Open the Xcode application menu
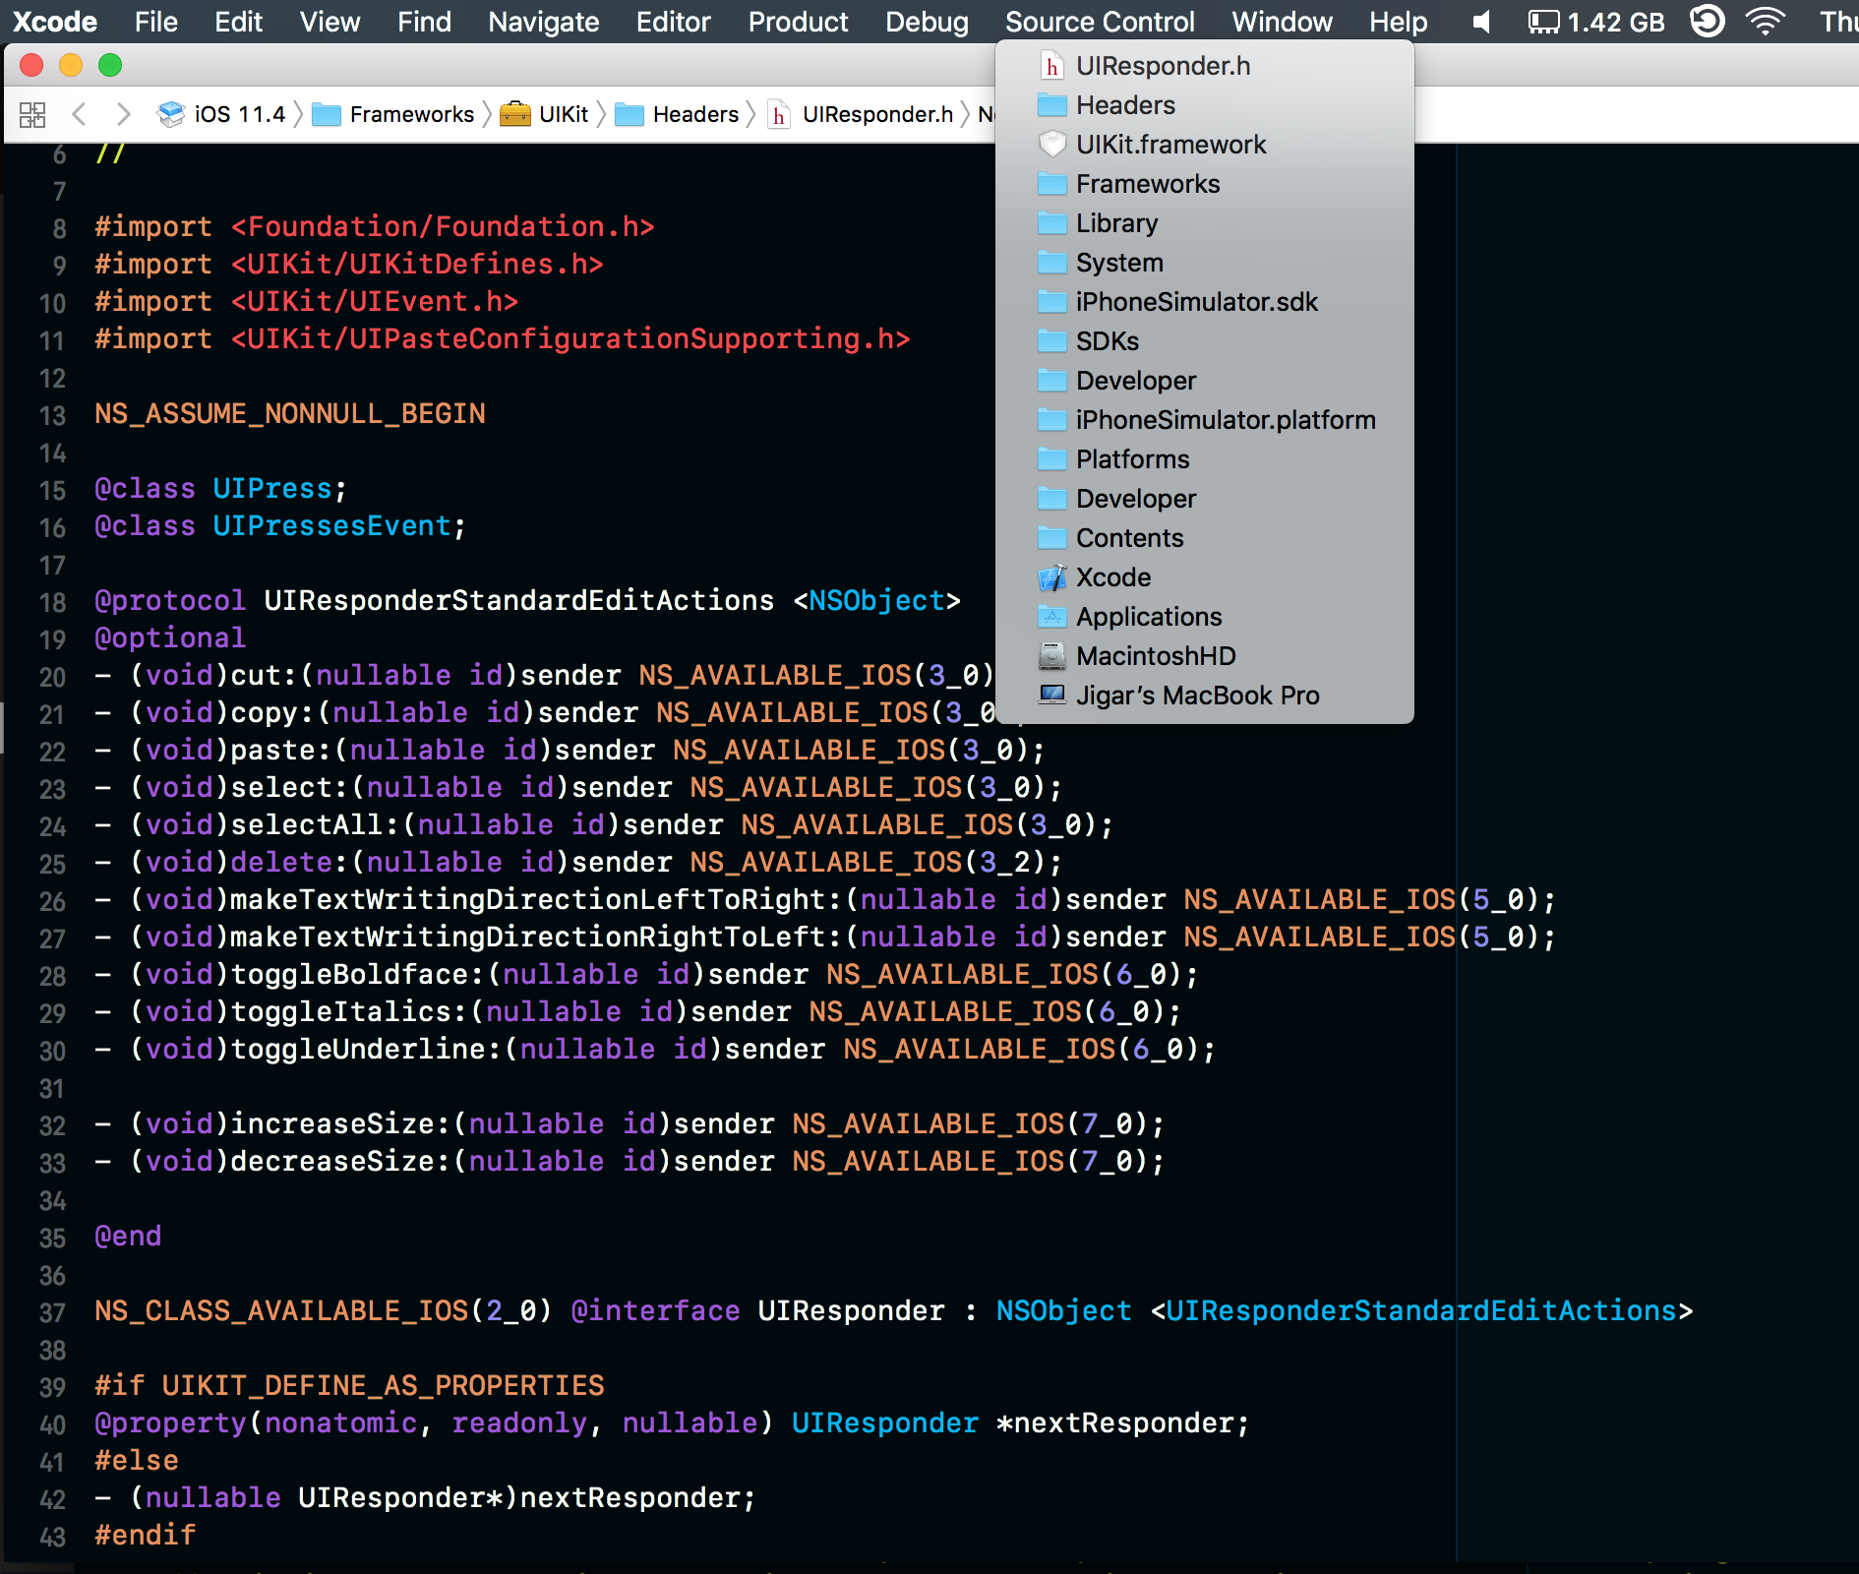The height and width of the screenshot is (1574, 1859). click(55, 22)
